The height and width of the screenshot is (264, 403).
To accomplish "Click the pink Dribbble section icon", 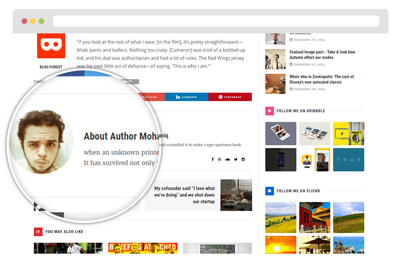I will tap(269, 111).
